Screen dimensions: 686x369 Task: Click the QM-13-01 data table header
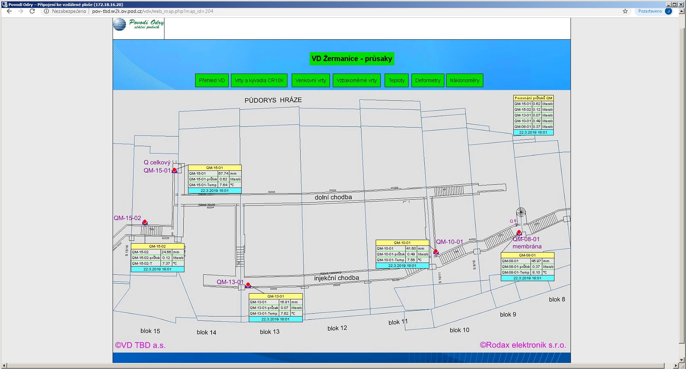tap(276, 296)
